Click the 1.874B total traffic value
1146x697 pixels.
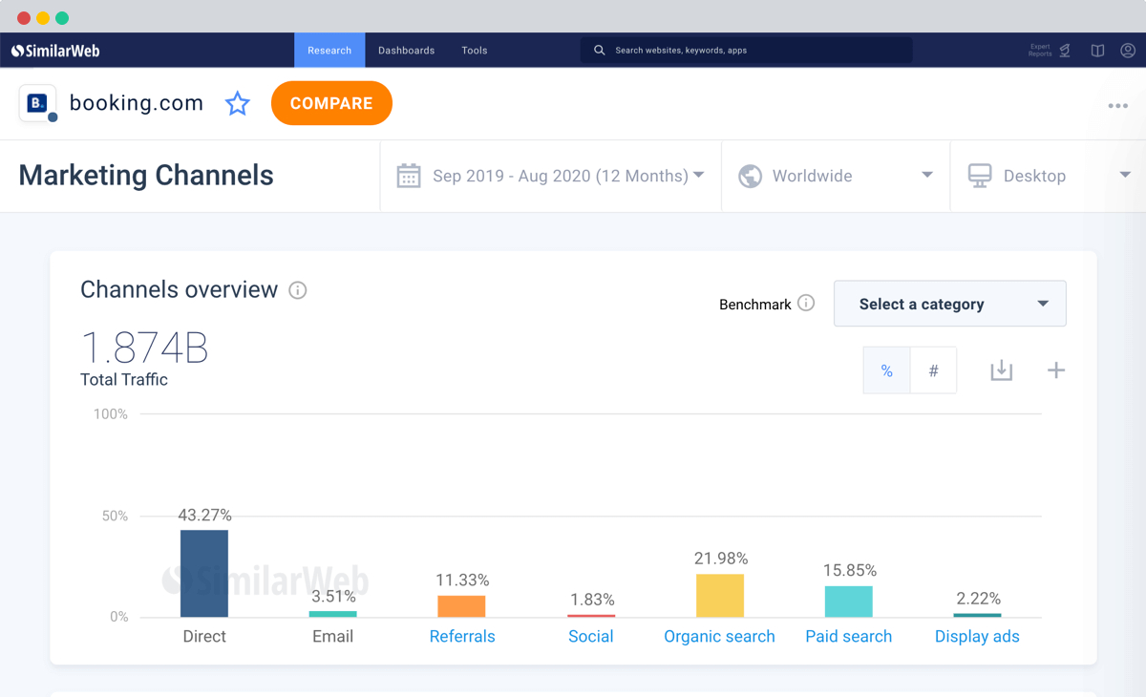(x=144, y=348)
